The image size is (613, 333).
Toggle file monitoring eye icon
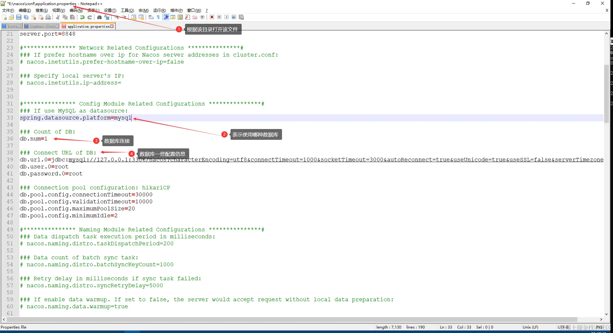(x=202, y=17)
